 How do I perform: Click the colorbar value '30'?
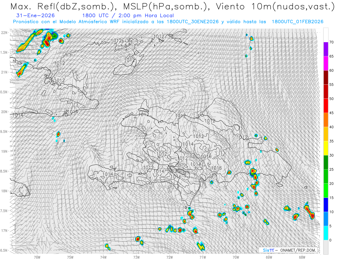[331, 155]
